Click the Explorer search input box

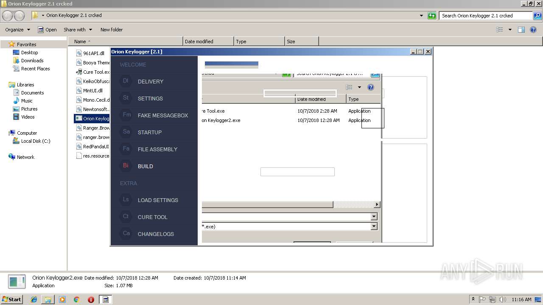coord(486,16)
